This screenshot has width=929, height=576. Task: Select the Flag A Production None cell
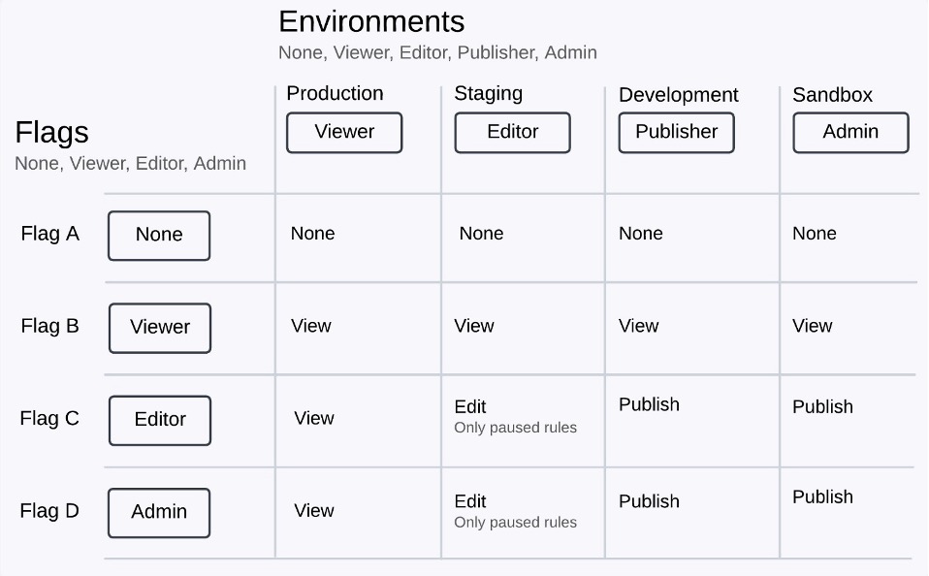click(312, 234)
